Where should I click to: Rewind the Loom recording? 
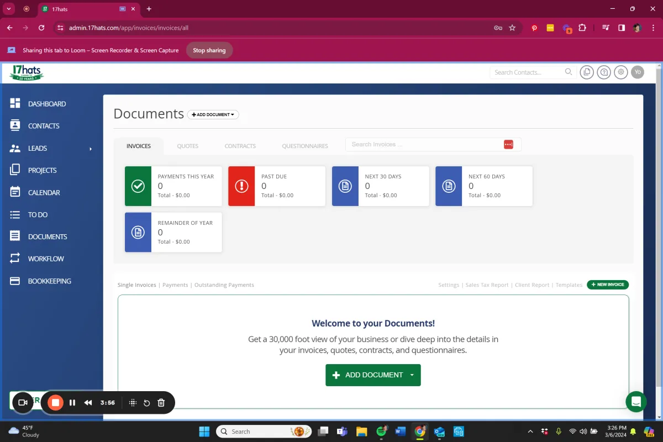[x=88, y=403]
